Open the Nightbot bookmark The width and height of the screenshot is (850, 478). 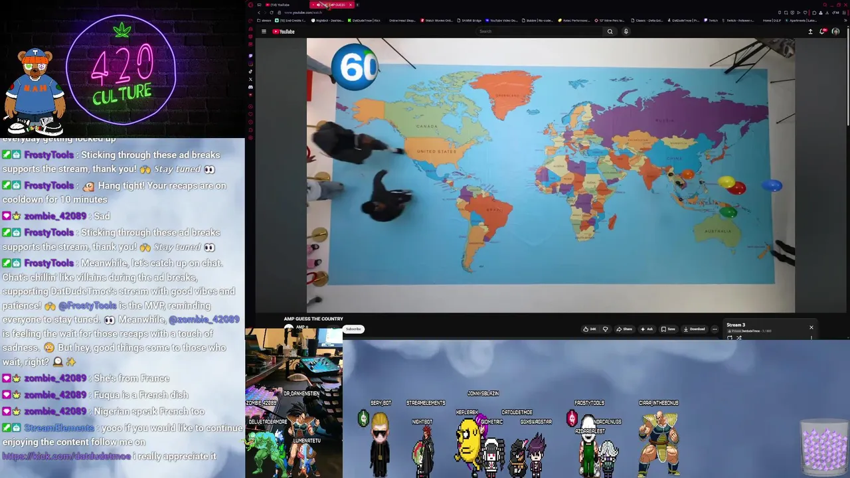coord(327,21)
